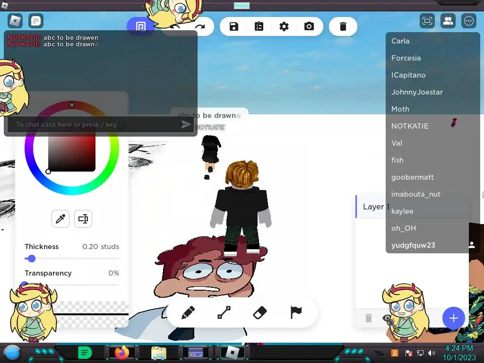Open settings gear in top toolbar

point(284,26)
